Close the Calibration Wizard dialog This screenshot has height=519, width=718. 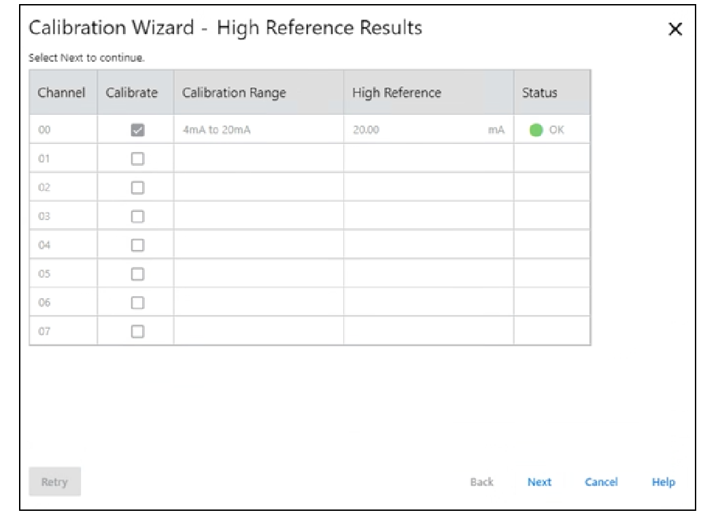click(675, 29)
